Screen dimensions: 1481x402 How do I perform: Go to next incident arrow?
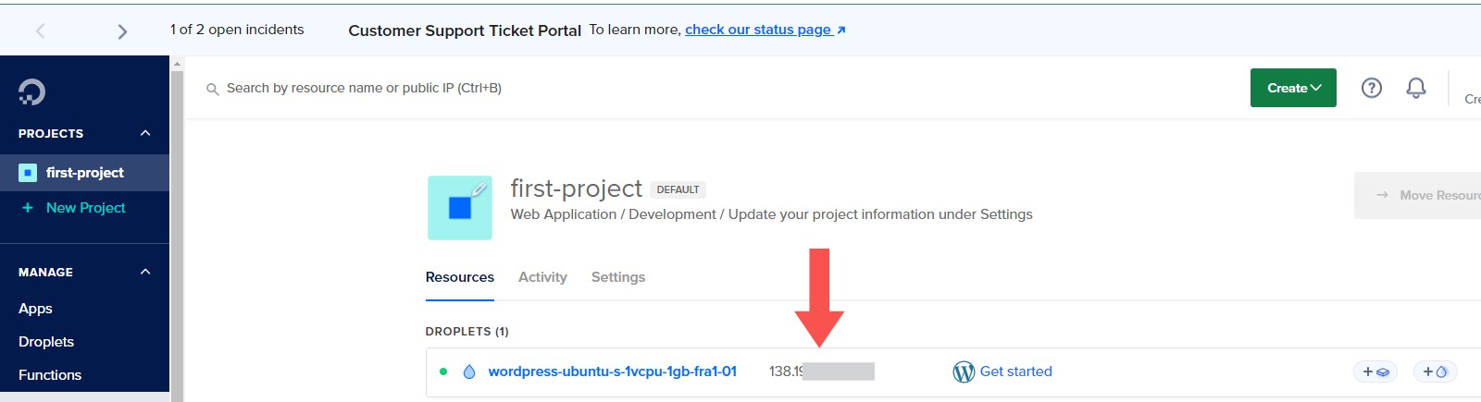(122, 31)
